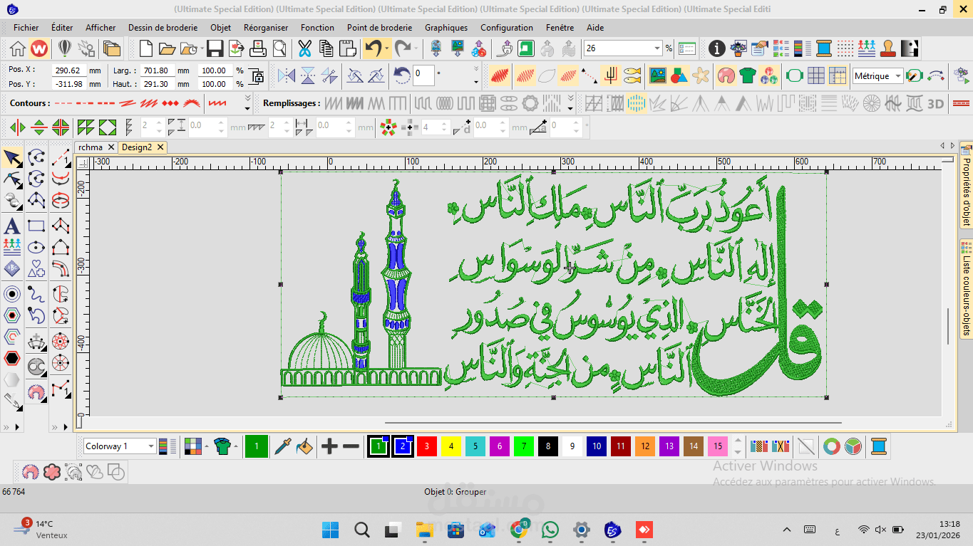973x546 pixels.
Task: Toggle the grid display icon
Action: [816, 75]
